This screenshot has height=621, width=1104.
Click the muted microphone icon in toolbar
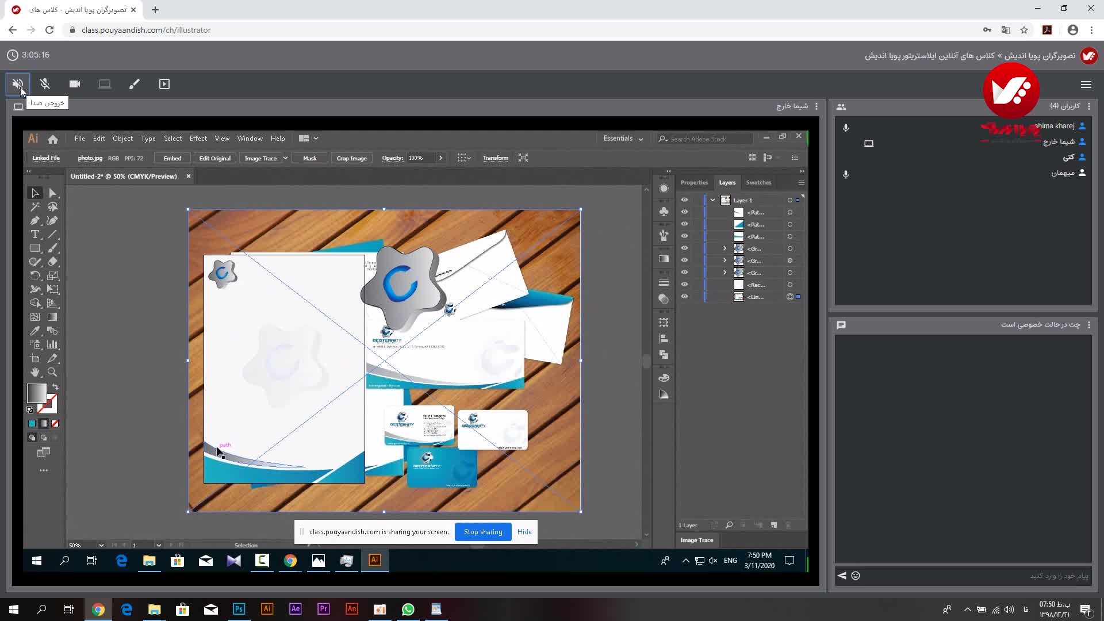[45, 84]
